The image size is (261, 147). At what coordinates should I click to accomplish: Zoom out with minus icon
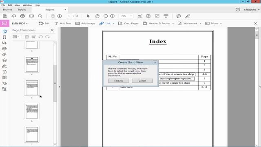point(106,16)
